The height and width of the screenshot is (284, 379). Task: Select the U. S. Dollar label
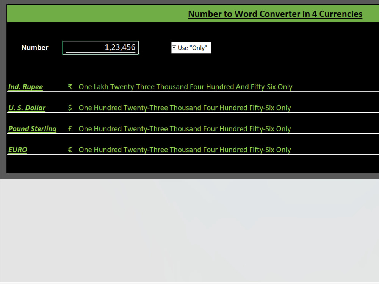pyautogui.click(x=27, y=108)
